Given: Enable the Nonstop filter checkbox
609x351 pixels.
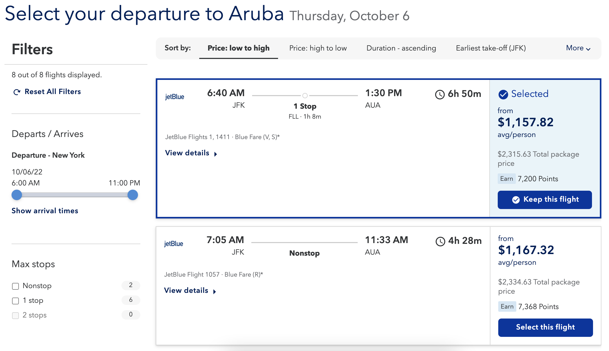Looking at the screenshot, I should [15, 286].
